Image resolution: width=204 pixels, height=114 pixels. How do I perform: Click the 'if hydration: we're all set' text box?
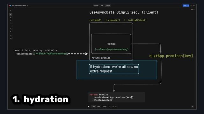click(x=114, y=69)
